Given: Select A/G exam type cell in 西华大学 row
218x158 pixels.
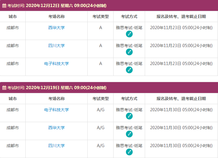Looking at the screenshot, I should pyautogui.click(x=100, y=128).
